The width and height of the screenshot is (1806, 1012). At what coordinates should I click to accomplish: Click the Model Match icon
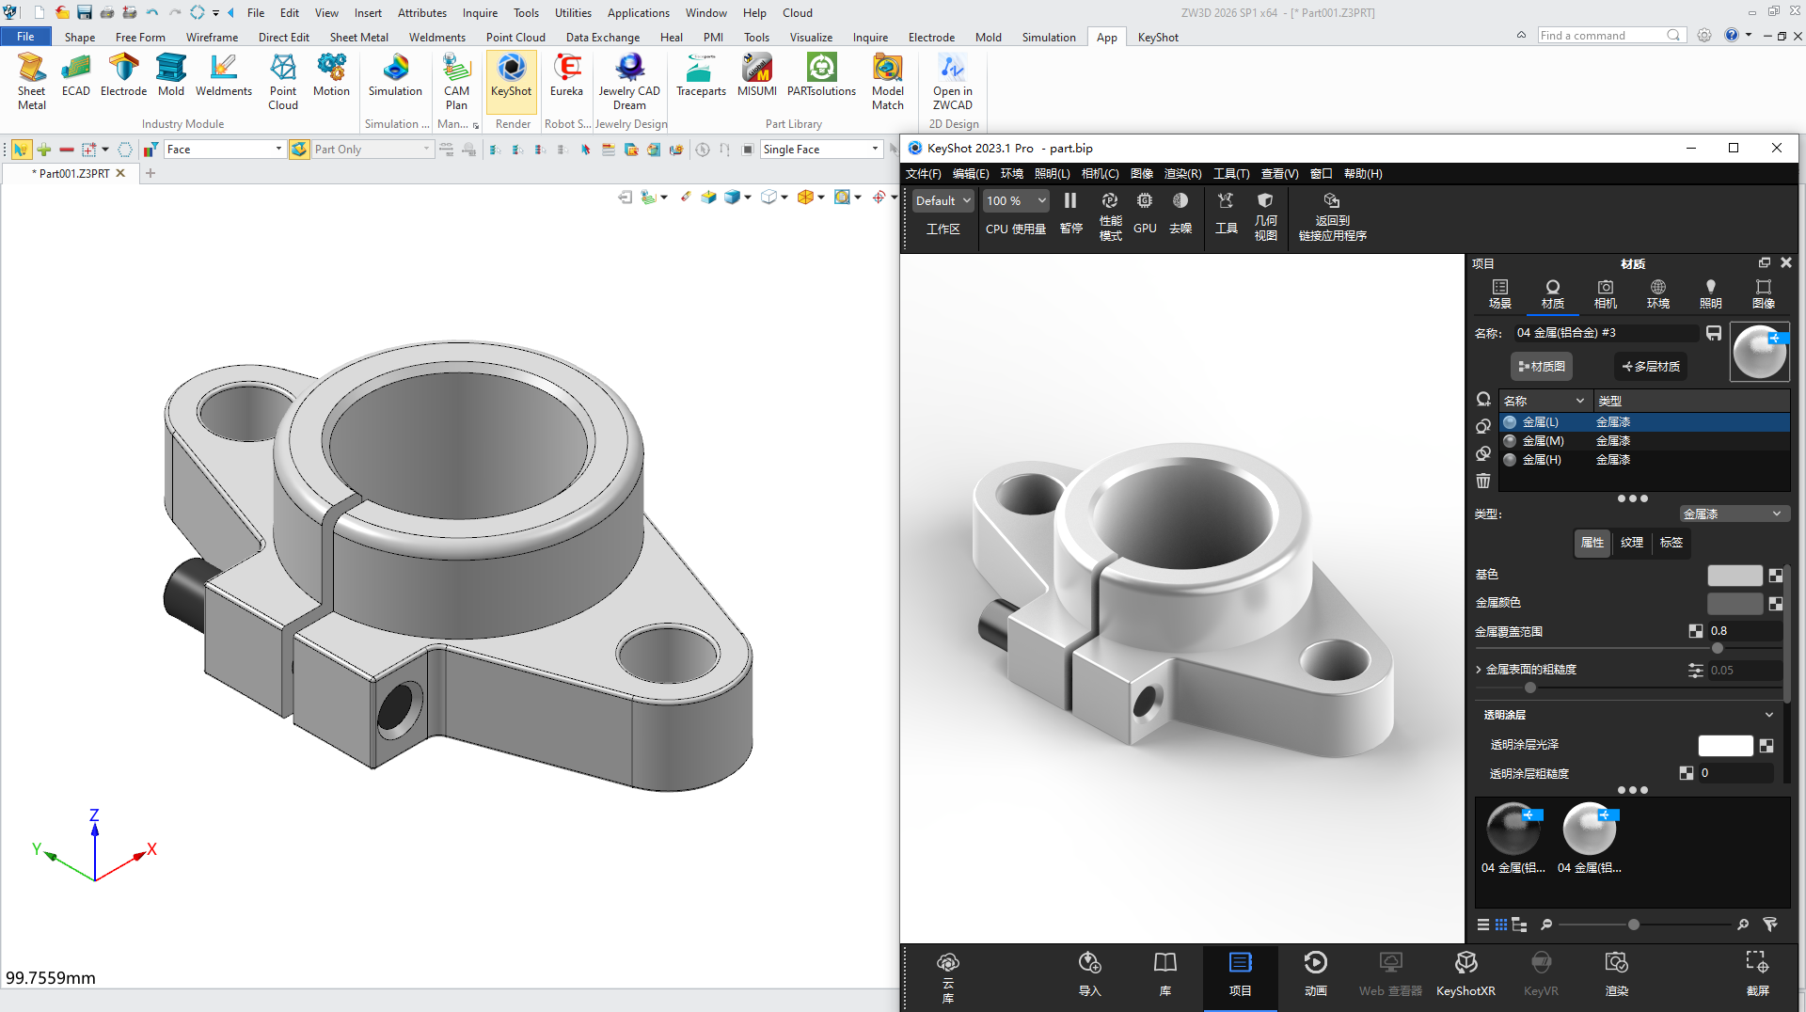(887, 82)
